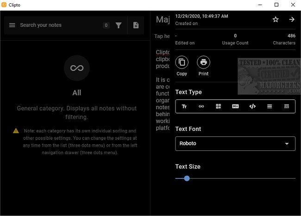Open the Text Font Roboto dropdown
The height and width of the screenshot is (216, 301).
point(235,143)
